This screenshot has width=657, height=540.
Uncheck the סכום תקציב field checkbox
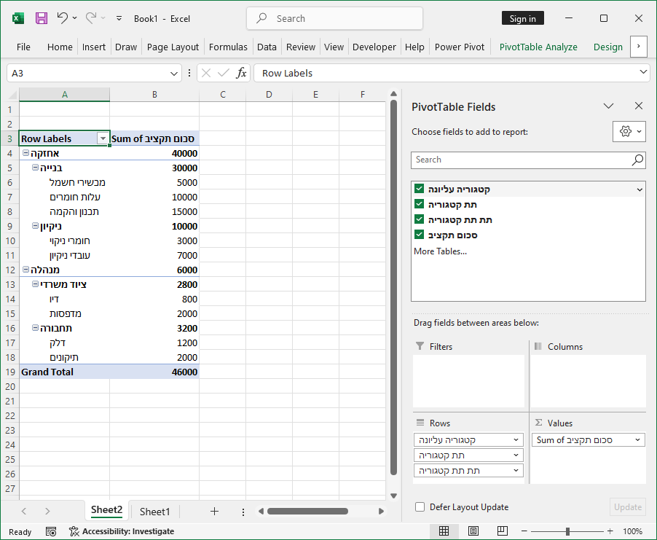(420, 235)
